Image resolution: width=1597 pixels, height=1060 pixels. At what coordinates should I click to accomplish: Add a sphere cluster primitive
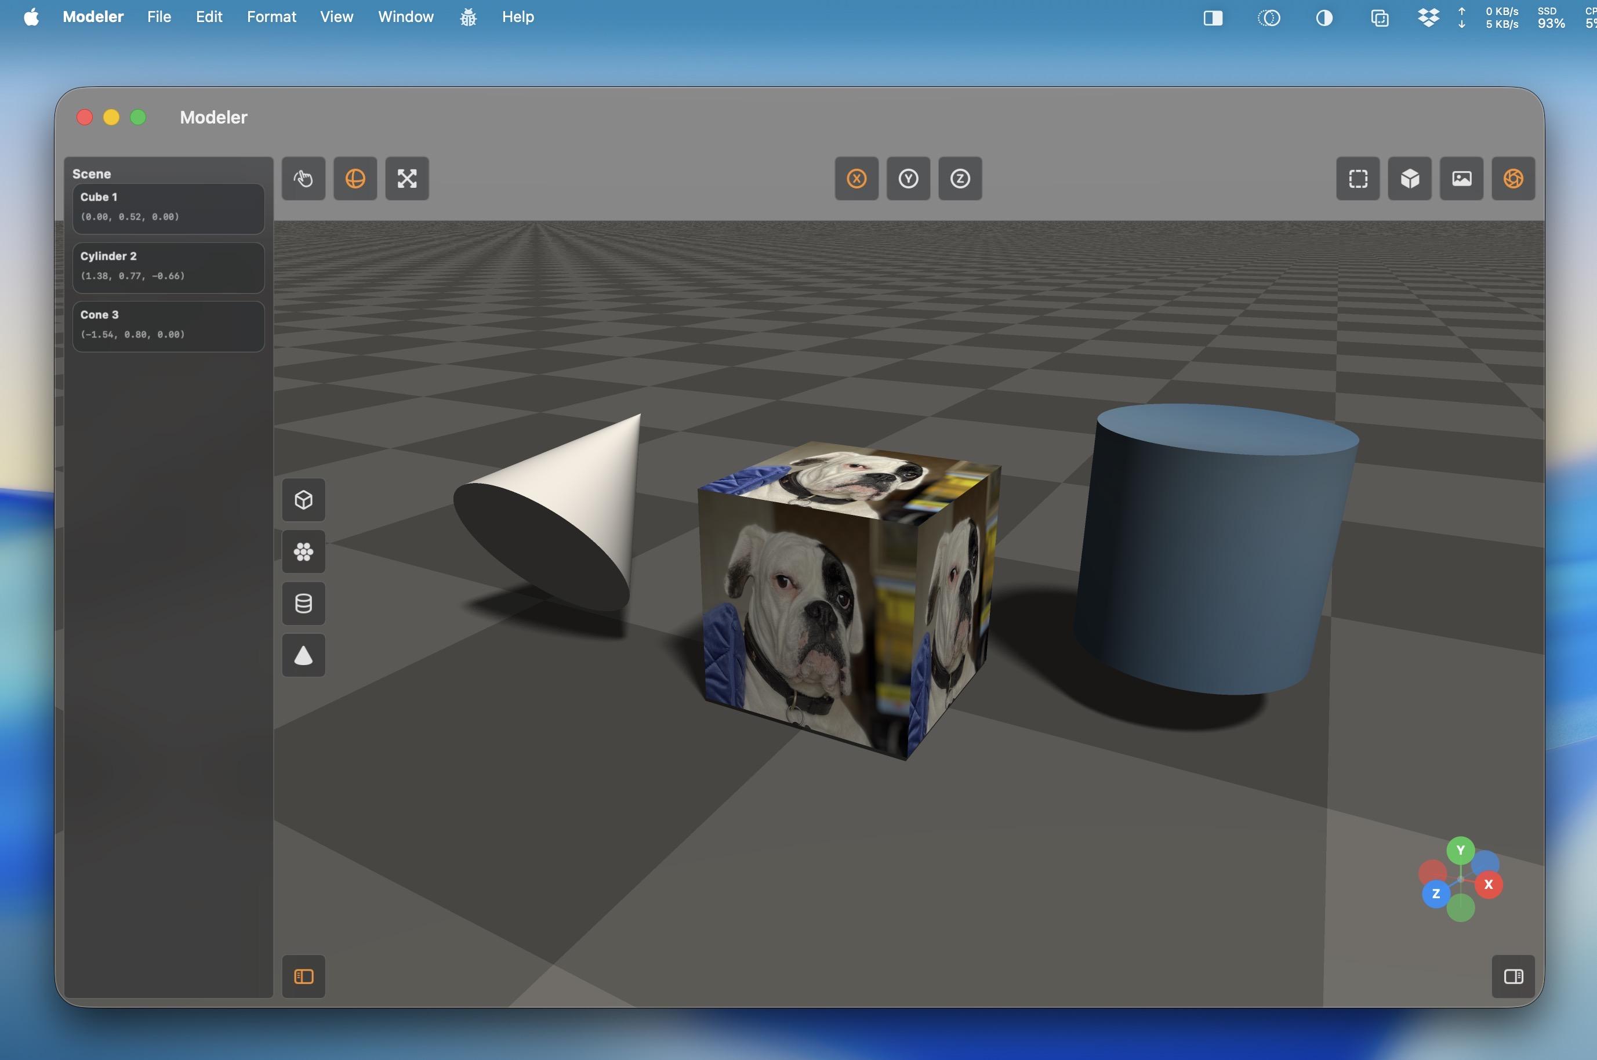click(x=303, y=551)
